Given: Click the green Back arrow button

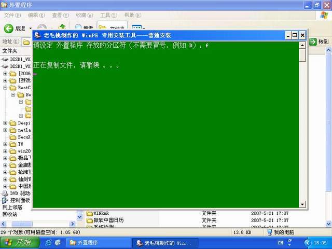Looking at the screenshot, I should (9, 28).
